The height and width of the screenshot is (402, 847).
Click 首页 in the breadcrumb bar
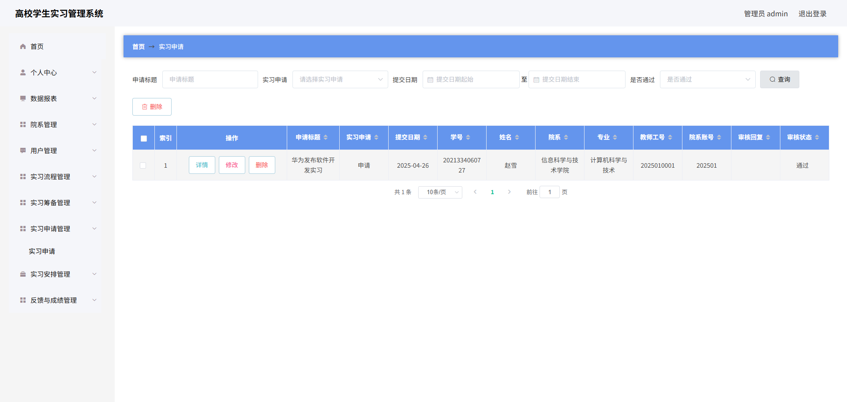pyautogui.click(x=139, y=46)
